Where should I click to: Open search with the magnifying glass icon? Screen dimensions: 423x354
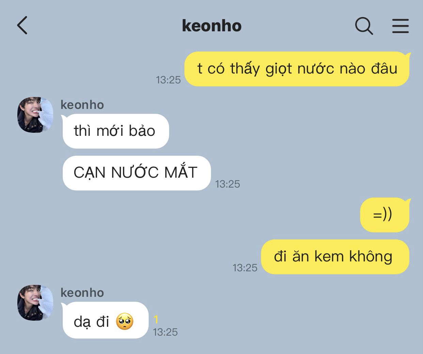[364, 26]
